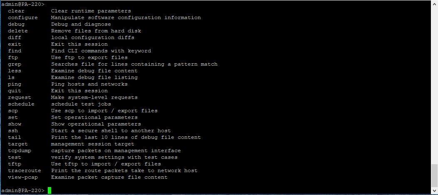Click the 'traceroute' command entry
Viewport: 438px width, 195px height.
(24, 171)
